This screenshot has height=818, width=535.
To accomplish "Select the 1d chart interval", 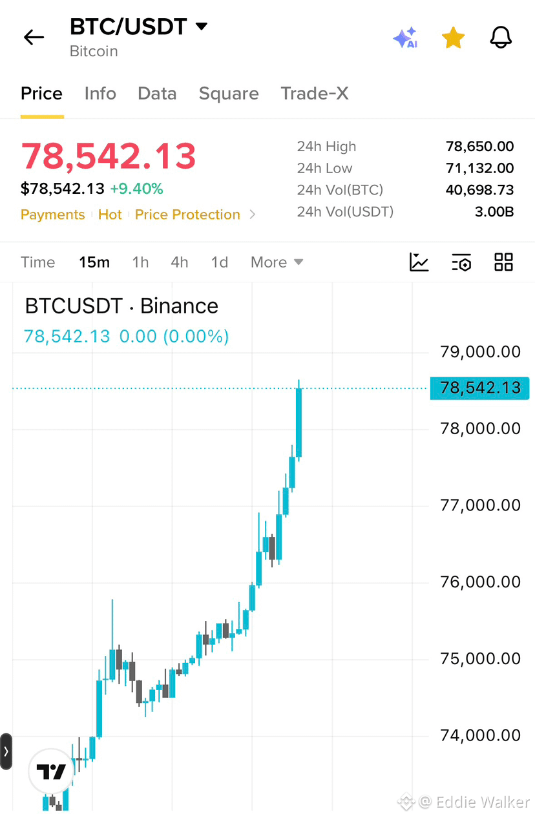I will (220, 262).
